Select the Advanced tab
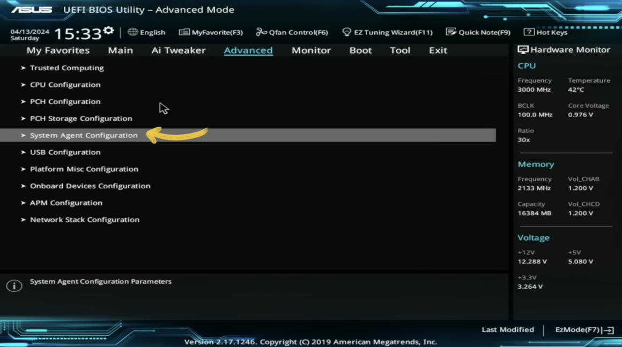The height and width of the screenshot is (347, 622). click(x=248, y=50)
